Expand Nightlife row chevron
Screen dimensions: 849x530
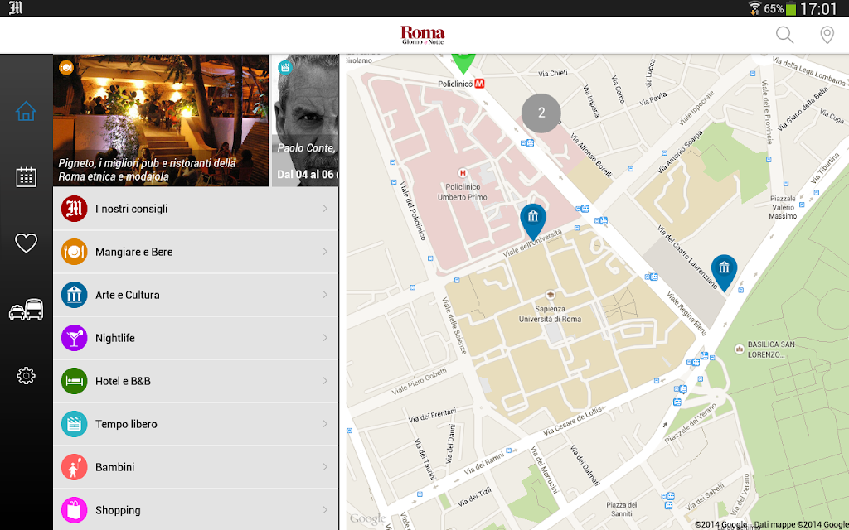coord(325,338)
